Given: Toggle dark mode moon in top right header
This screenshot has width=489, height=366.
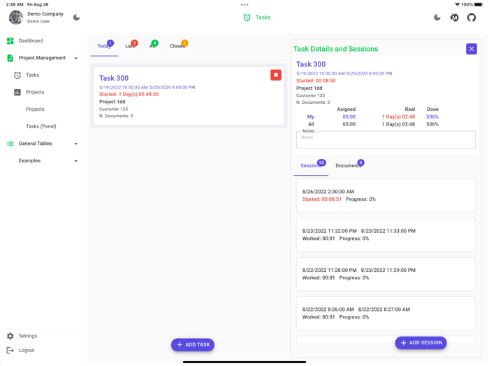Looking at the screenshot, I should pyautogui.click(x=437, y=17).
